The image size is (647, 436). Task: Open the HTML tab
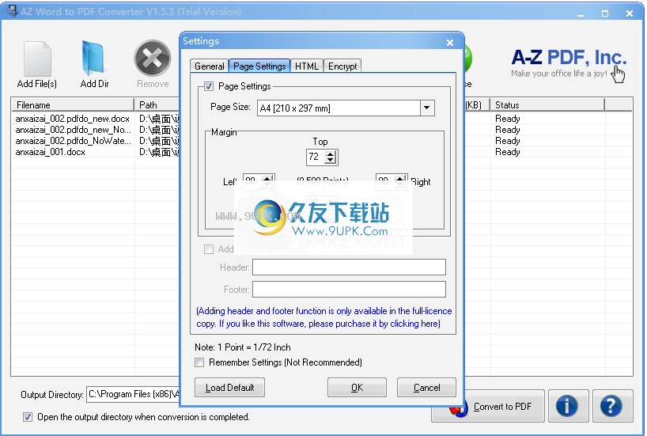[307, 66]
